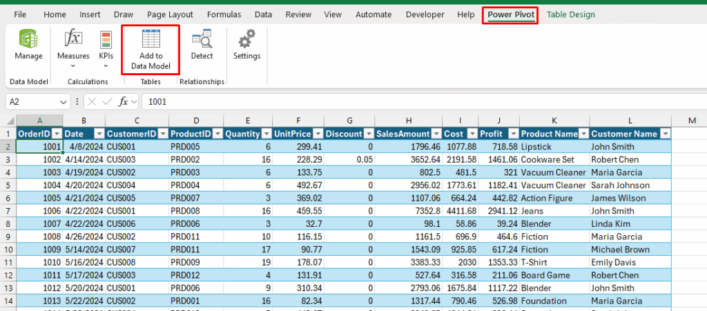Open the Product Name filter dropdown
The width and height of the screenshot is (707, 311).
pos(582,134)
